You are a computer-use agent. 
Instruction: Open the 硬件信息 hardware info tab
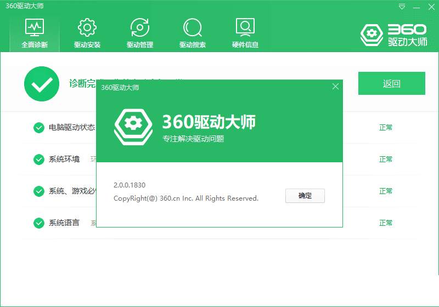click(x=245, y=33)
